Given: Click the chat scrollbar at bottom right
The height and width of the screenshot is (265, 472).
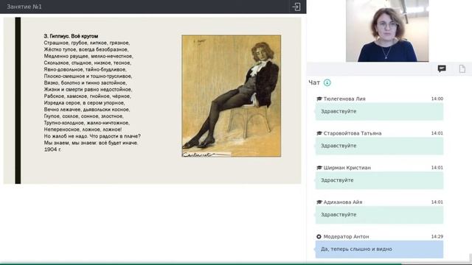Looking at the screenshot, I should click(471, 258).
